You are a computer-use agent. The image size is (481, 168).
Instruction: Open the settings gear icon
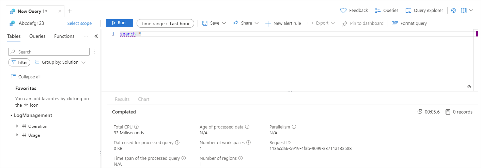click(453, 11)
